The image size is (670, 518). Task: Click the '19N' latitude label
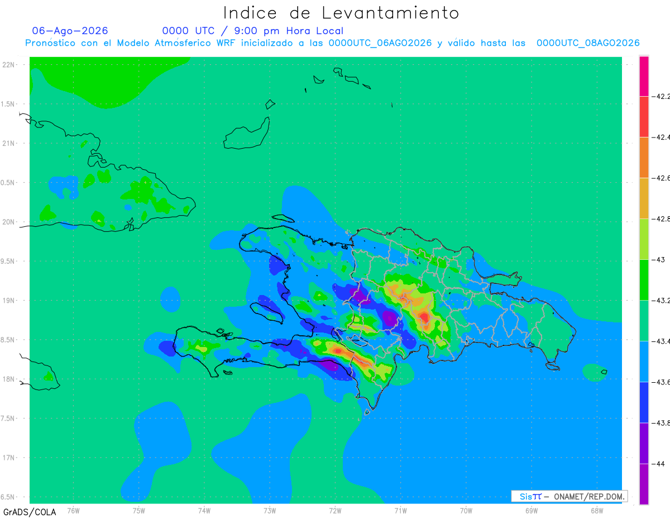(9, 300)
